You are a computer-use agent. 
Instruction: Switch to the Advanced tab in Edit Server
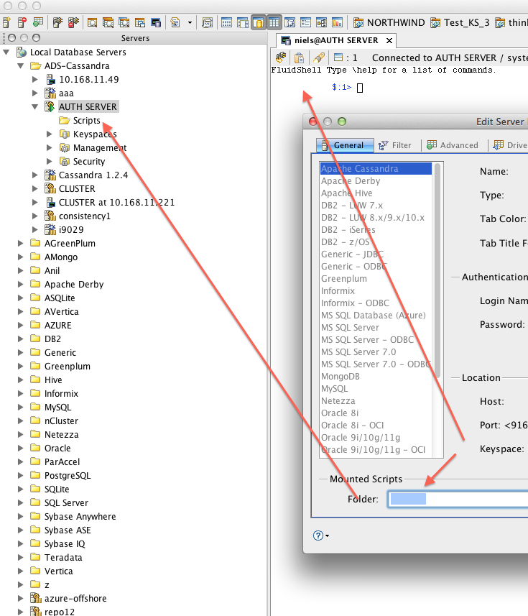click(x=453, y=145)
